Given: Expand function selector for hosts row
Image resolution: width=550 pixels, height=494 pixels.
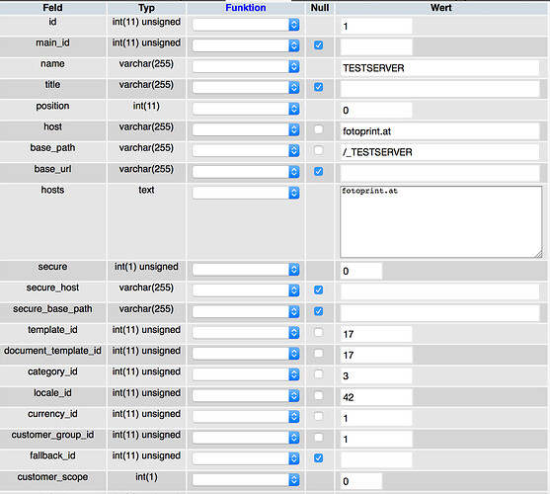Looking at the screenshot, I should (x=246, y=193).
